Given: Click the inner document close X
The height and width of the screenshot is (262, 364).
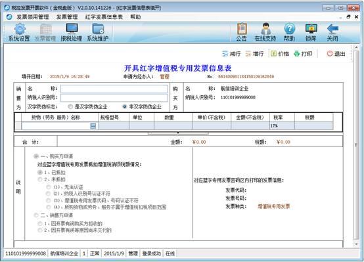Looking at the screenshot, I should point(356,16).
